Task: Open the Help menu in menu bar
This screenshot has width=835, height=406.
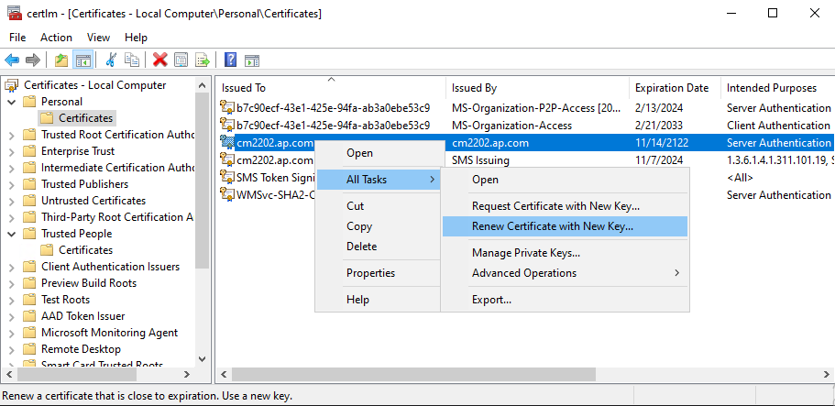Action: (136, 38)
